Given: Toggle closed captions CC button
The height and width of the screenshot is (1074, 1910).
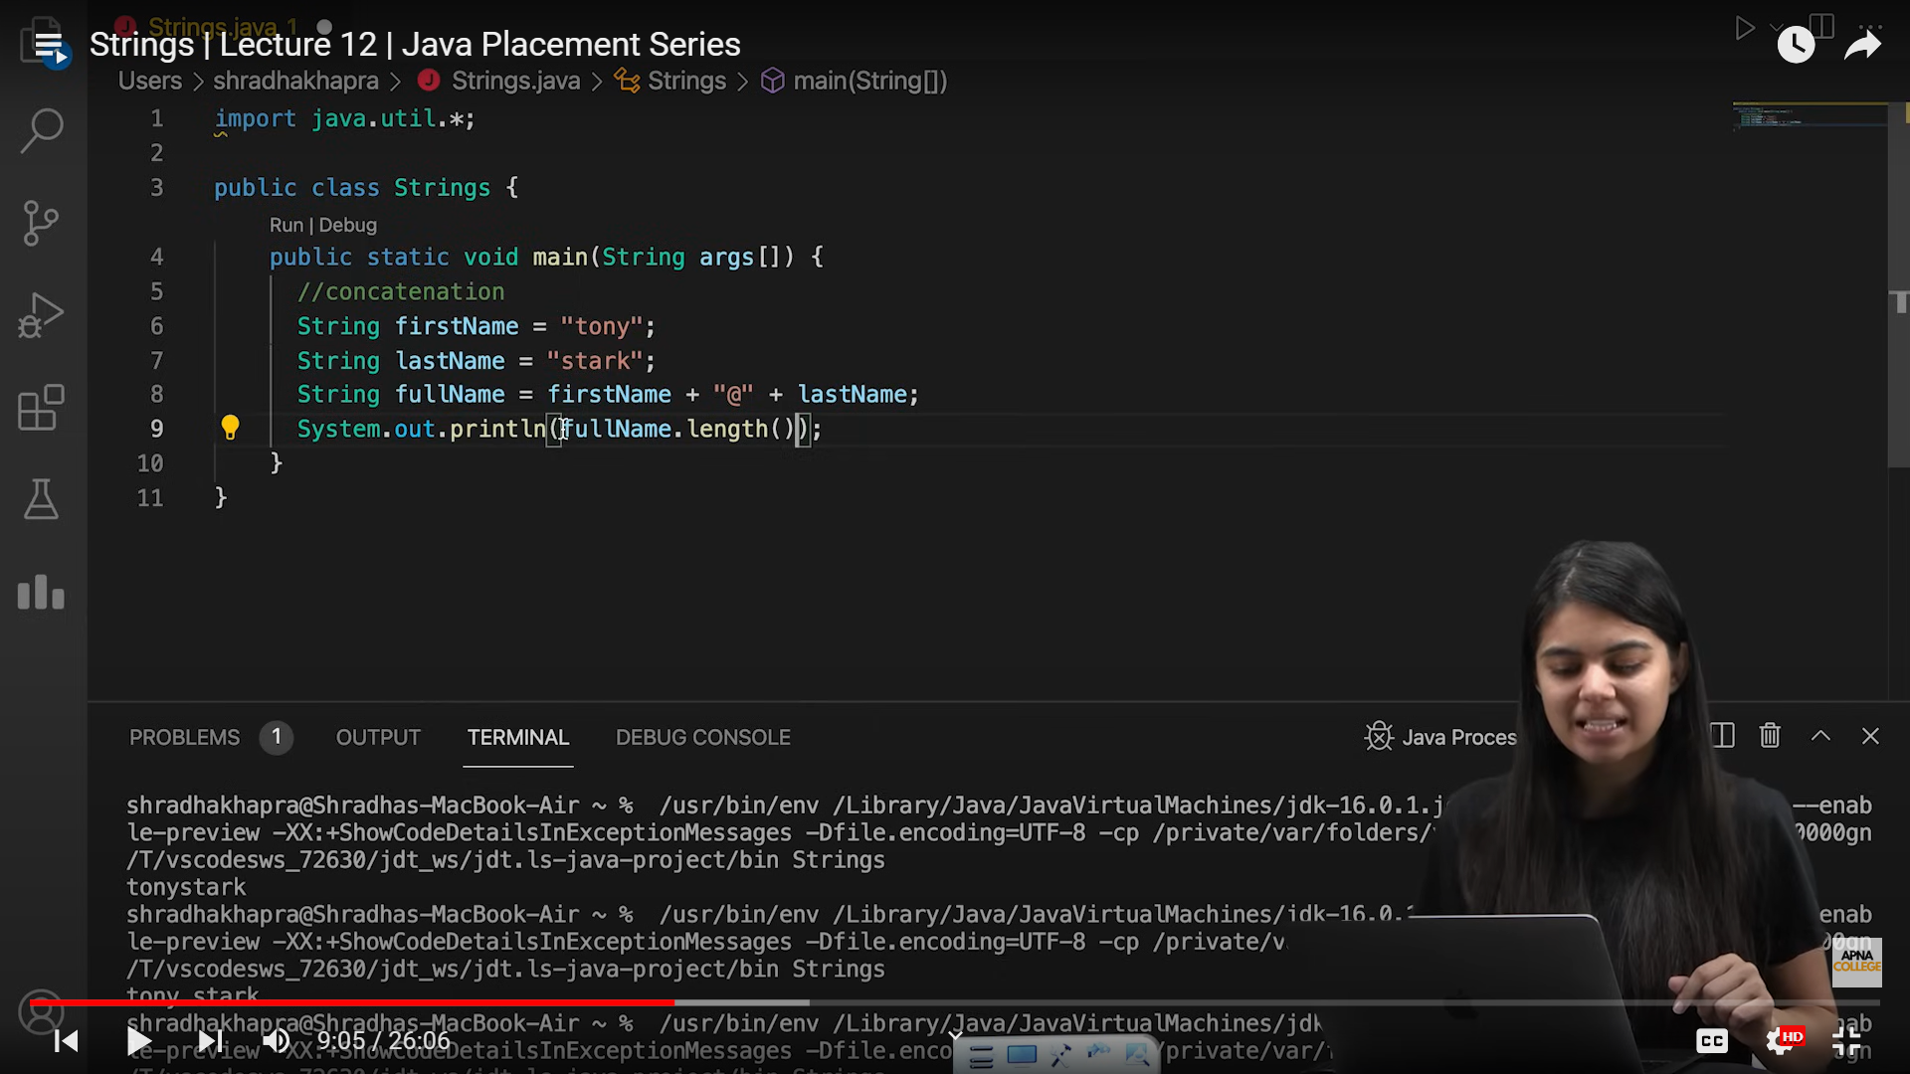Looking at the screenshot, I should pos(1712,1041).
